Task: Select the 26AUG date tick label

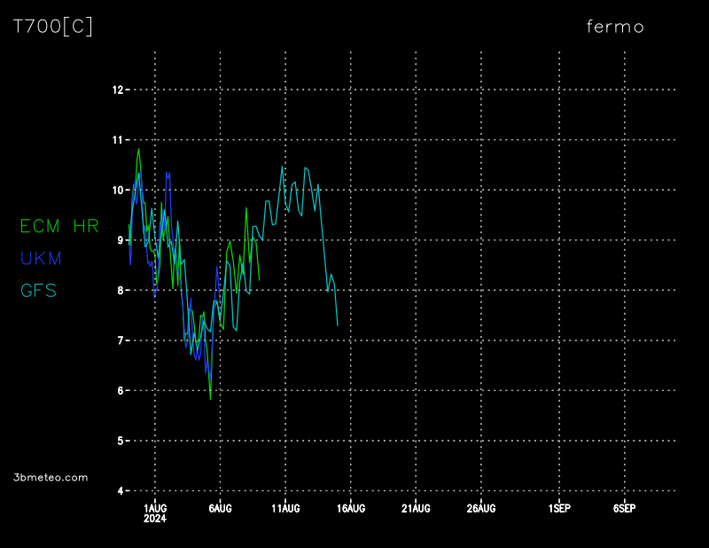Action: point(481,508)
